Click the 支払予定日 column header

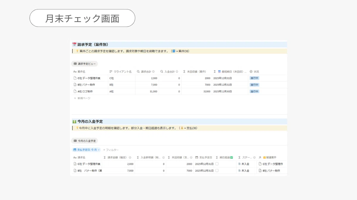[x=204, y=158]
